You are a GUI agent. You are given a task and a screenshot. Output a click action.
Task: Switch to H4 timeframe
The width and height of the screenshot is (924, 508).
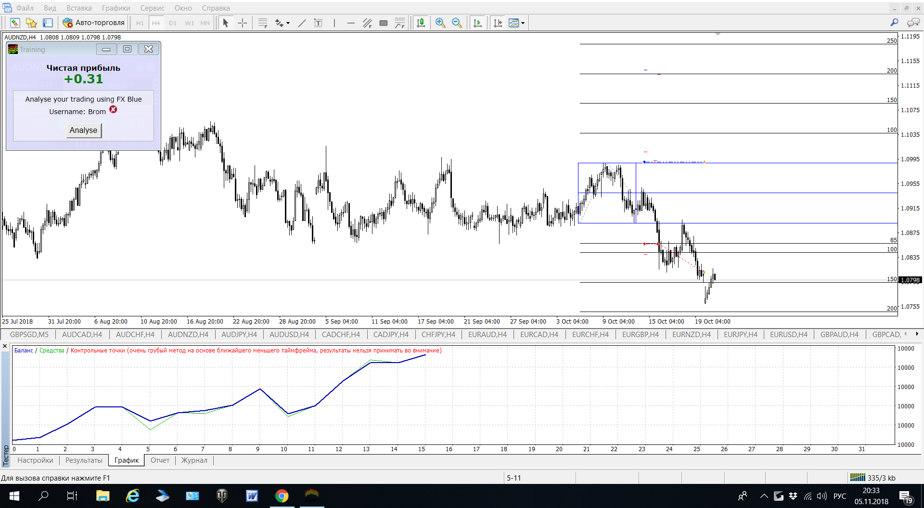156,23
